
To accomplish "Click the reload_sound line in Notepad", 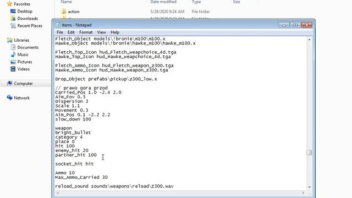I will (114, 186).
